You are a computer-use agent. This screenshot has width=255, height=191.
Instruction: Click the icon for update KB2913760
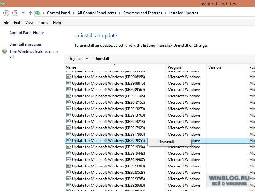[x=69, y=115]
